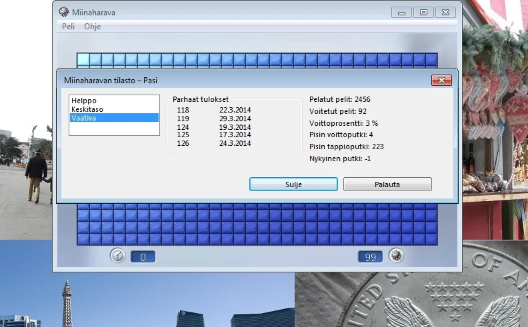Open the Ohje menu
The width and height of the screenshot is (528, 327).
click(92, 27)
